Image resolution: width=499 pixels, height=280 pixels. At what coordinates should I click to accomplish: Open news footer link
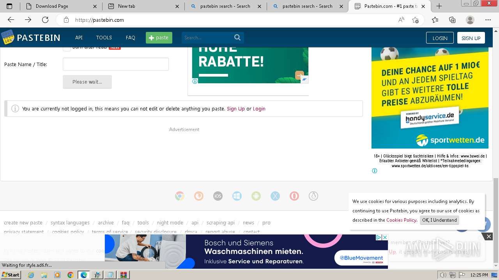248,223
